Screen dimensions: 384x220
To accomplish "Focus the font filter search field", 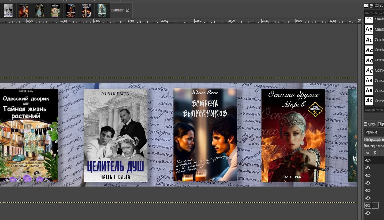I will [374, 13].
